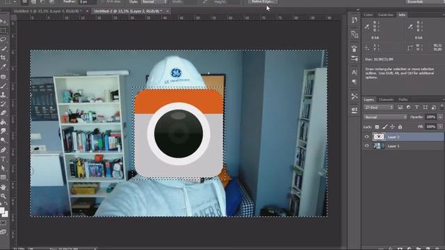Change screen mode from toolbar
Image resolution: width=445 pixels, height=250 pixels.
3,232
